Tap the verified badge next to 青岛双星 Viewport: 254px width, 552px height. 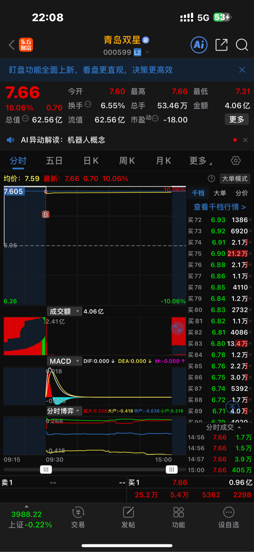tap(146, 40)
